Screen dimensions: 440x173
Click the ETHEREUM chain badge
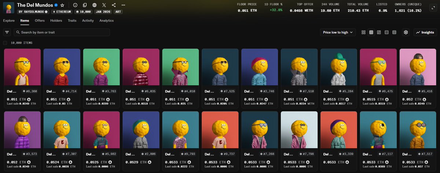click(x=62, y=12)
